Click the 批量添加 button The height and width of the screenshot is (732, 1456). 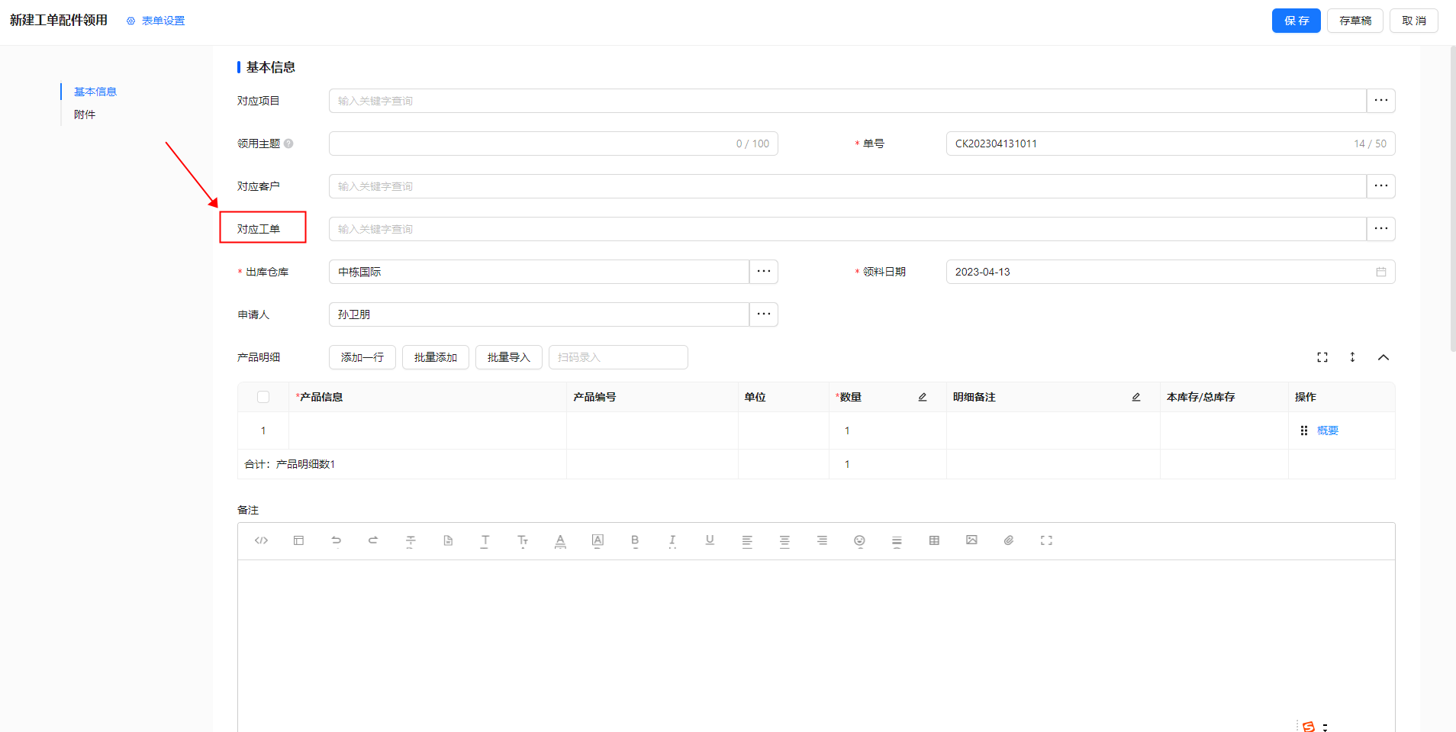click(436, 357)
